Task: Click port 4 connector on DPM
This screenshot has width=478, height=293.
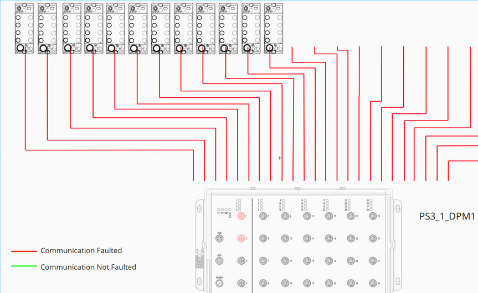Action: [241, 283]
